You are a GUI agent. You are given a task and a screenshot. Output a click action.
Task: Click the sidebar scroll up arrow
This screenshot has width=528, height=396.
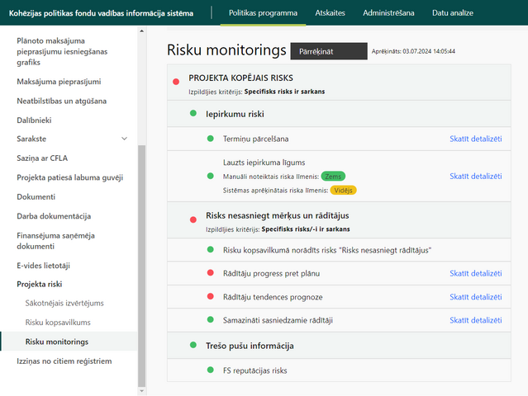(142, 31)
